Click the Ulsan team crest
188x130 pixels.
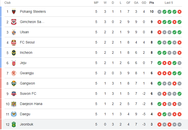tap(14, 32)
